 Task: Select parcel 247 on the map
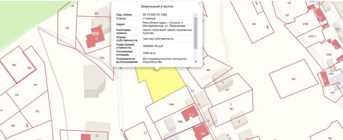[227, 90]
